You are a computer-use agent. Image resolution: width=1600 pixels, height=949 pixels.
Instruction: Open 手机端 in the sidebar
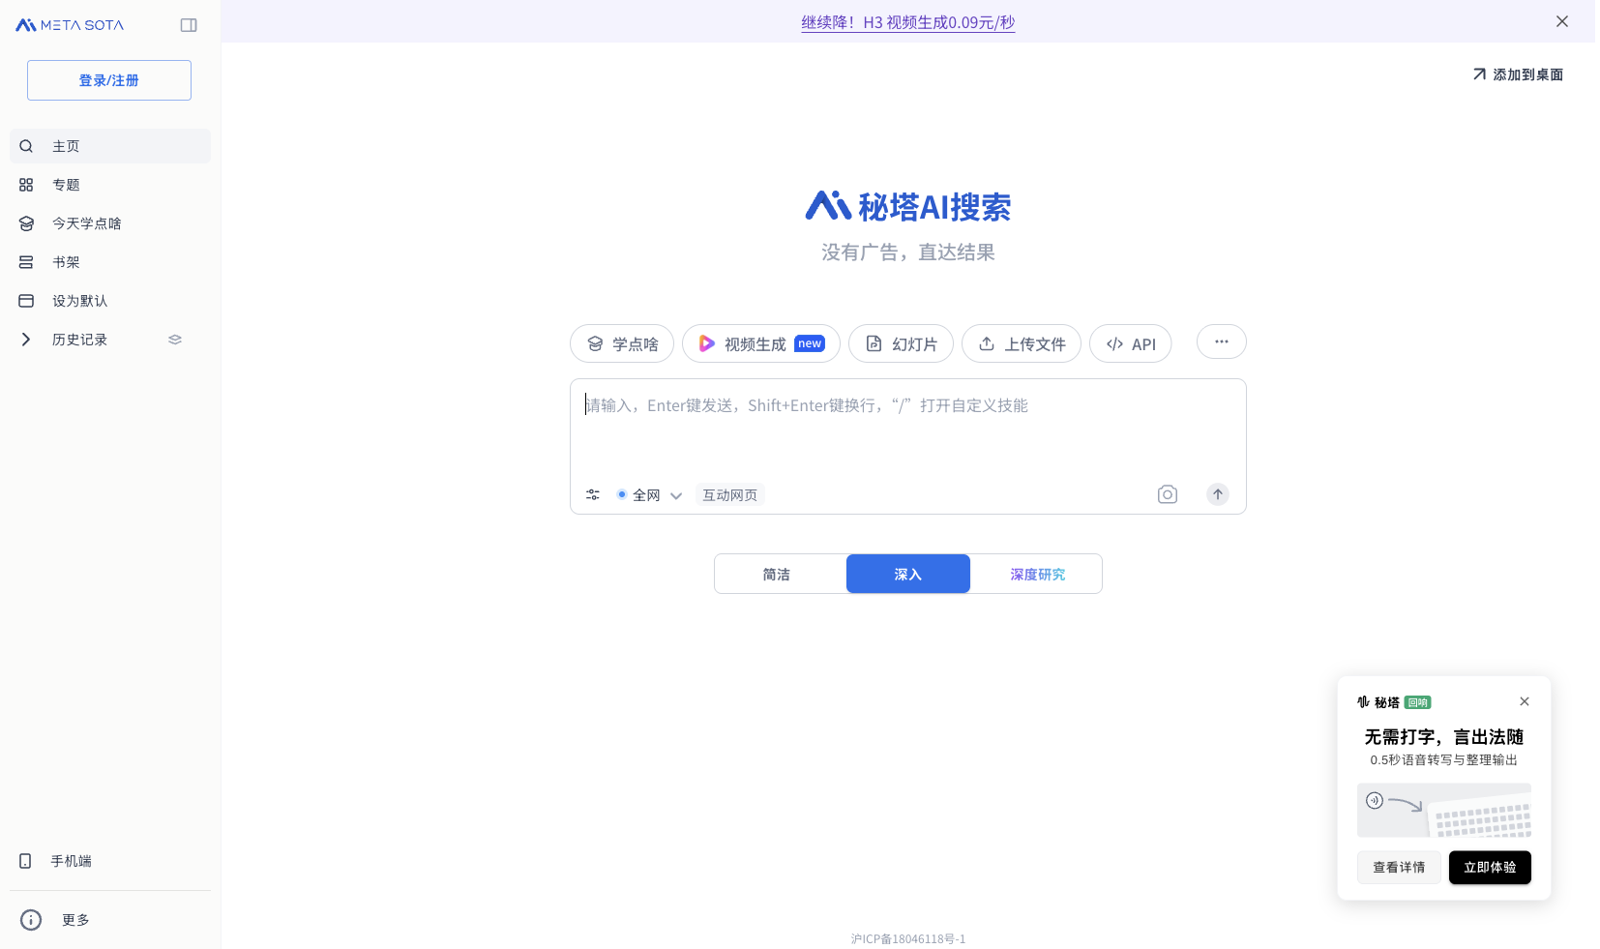[x=110, y=861]
